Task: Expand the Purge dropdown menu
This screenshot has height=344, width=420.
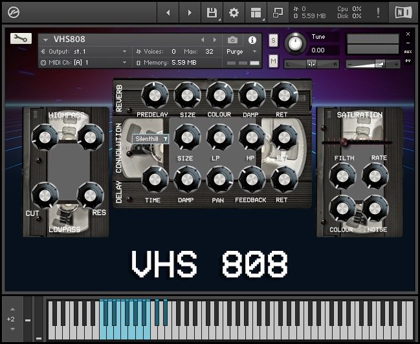Action: coord(242,51)
